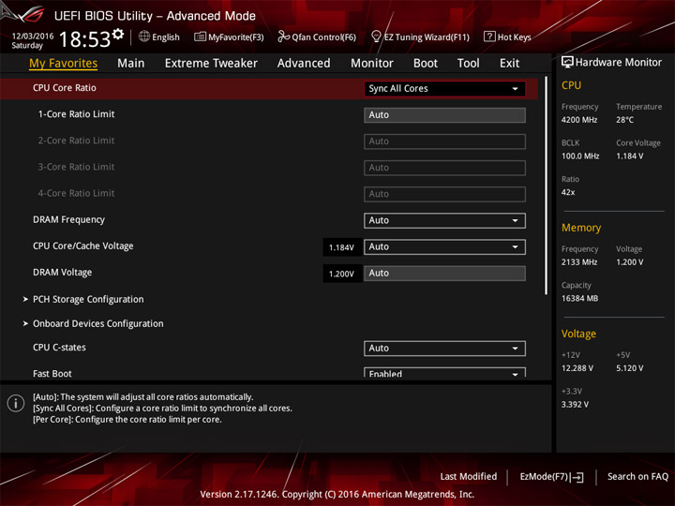Switch to EzMode(F7)
This screenshot has height=506, width=675.
point(552,477)
